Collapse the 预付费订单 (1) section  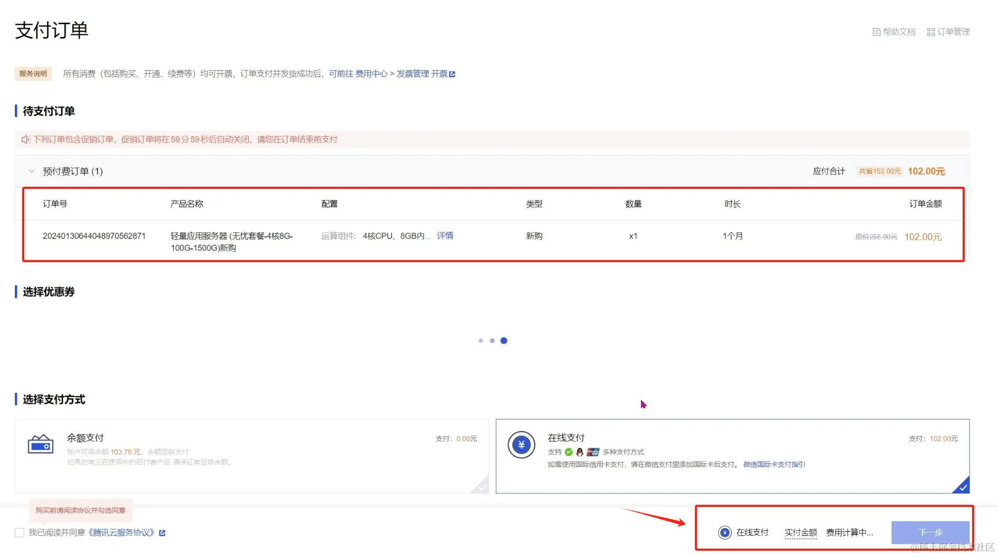click(32, 171)
